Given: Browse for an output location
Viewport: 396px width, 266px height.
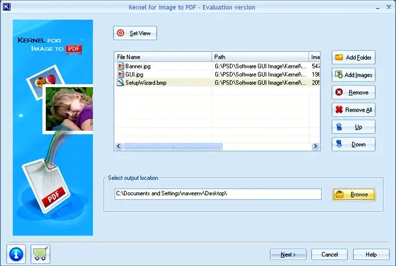Looking at the screenshot, I should [x=354, y=194].
